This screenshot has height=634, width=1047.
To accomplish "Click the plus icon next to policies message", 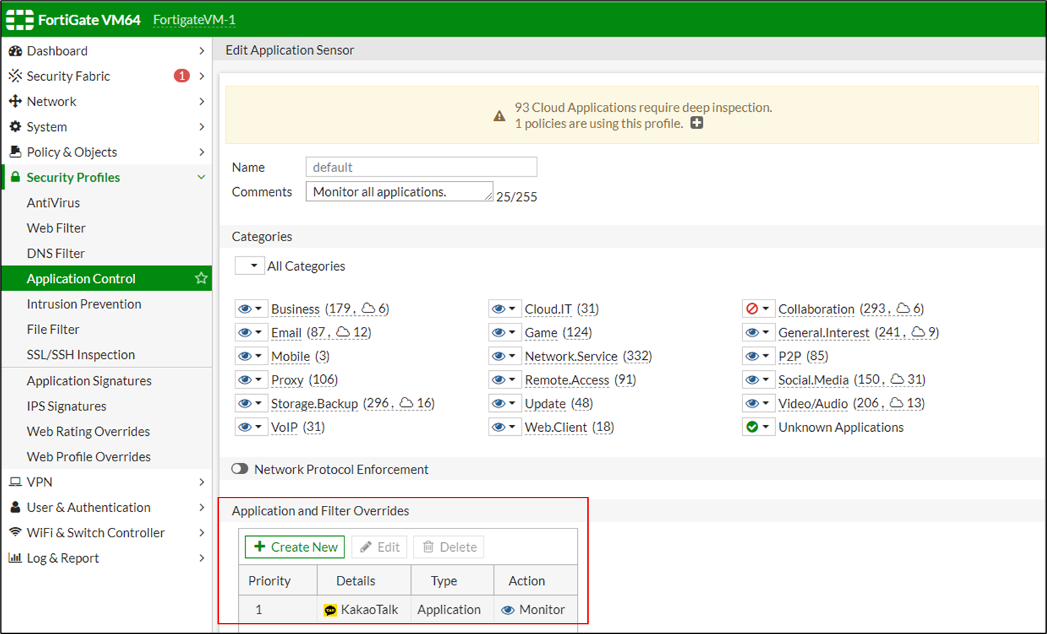I will click(696, 123).
